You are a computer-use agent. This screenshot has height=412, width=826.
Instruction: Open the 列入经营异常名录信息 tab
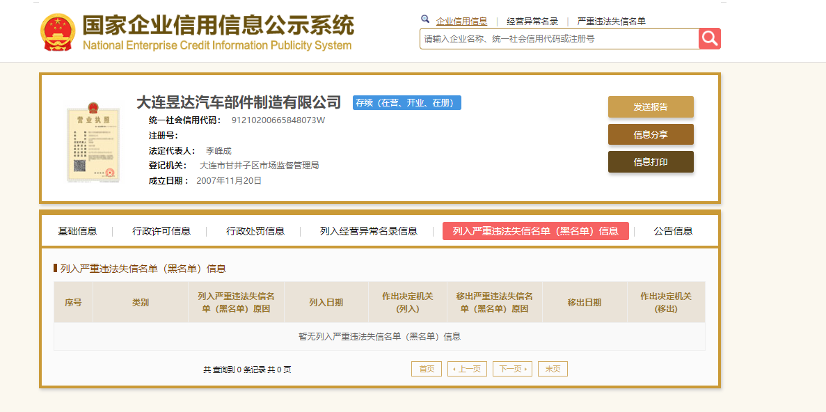(x=369, y=231)
